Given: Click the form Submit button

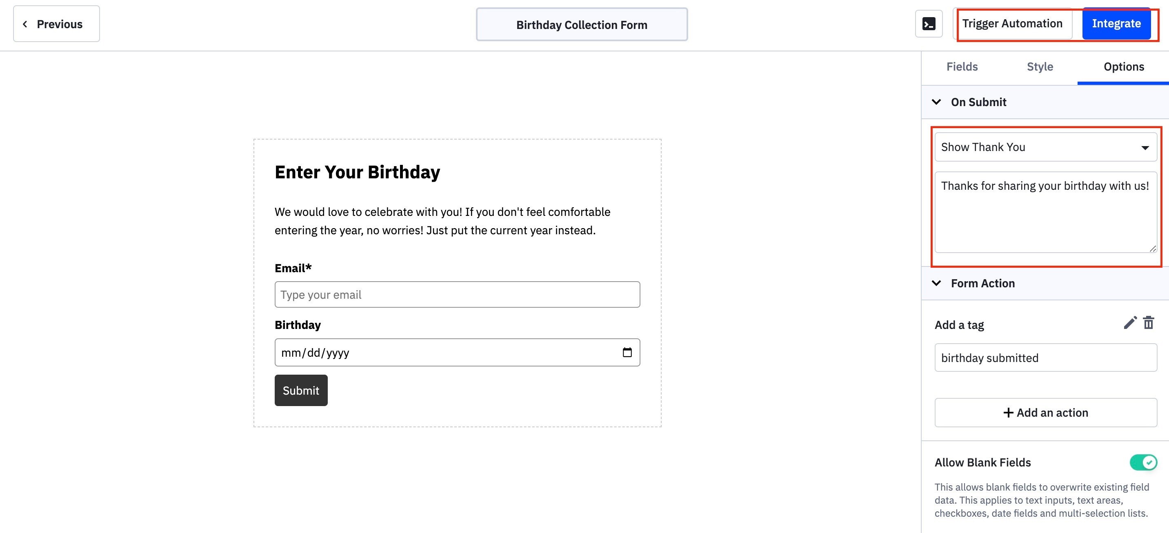Looking at the screenshot, I should coord(301,390).
